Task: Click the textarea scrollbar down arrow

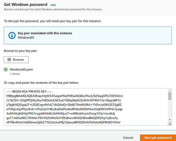Action: [170, 120]
